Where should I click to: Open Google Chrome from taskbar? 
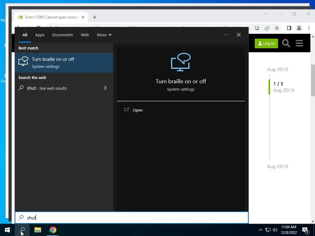[x=53, y=230]
